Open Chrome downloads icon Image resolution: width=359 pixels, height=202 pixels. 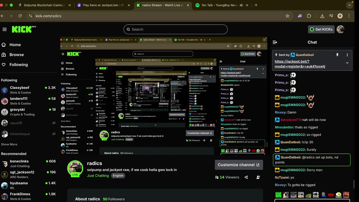point(322,16)
